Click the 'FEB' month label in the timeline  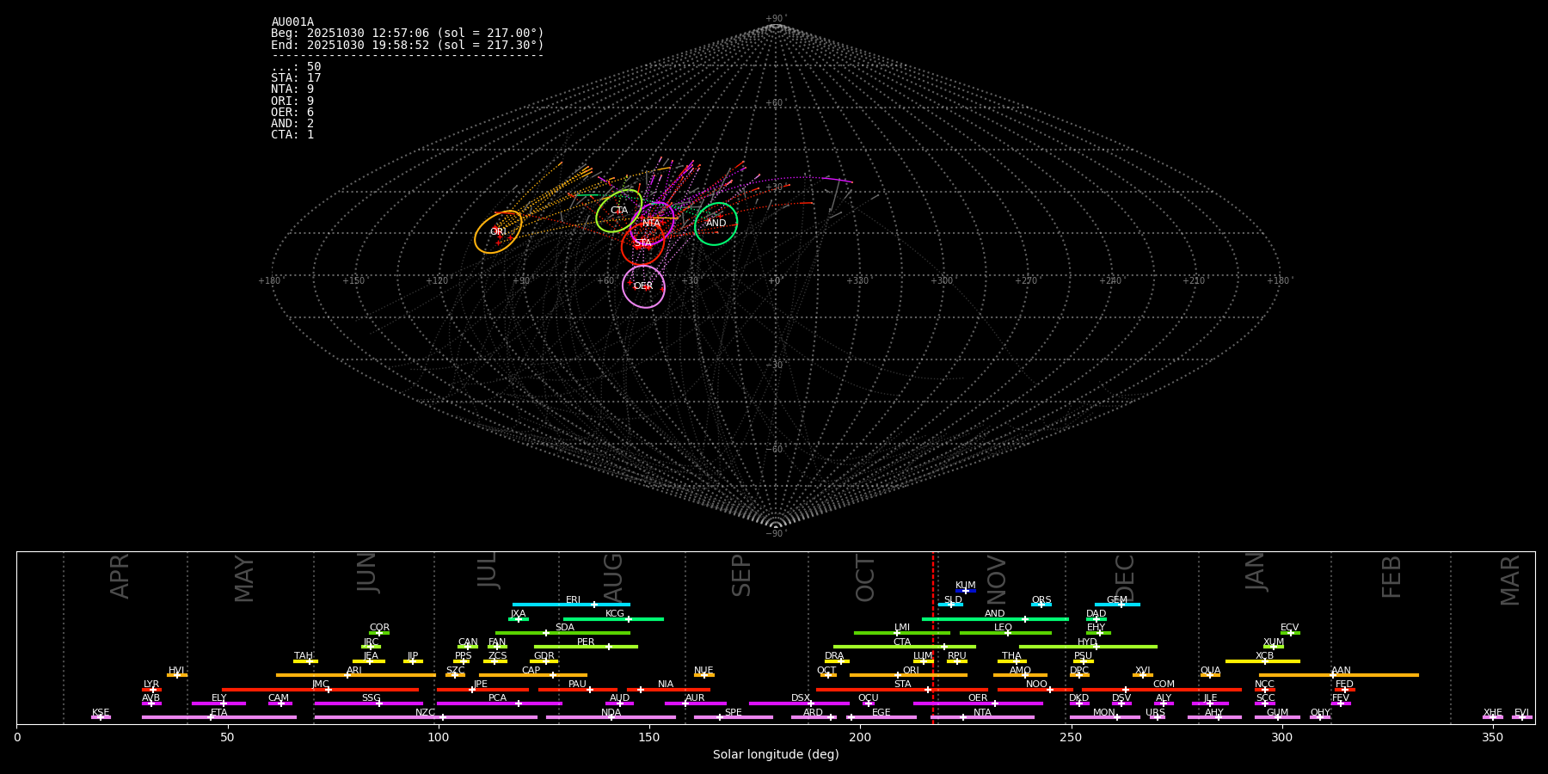(1391, 577)
